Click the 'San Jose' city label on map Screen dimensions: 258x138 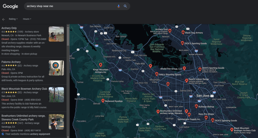203,96
